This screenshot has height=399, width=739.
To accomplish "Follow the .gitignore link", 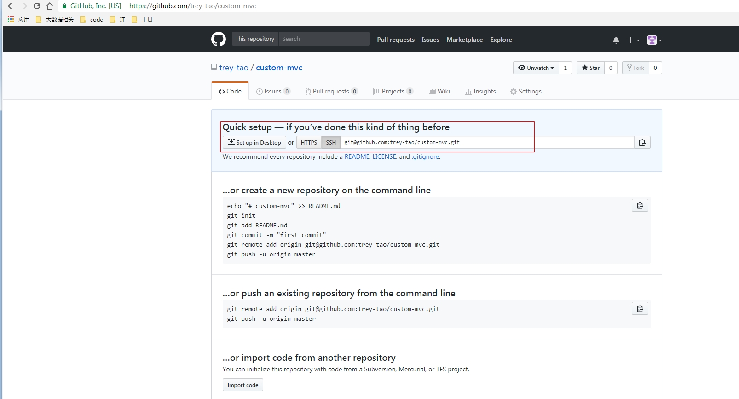I will [425, 156].
